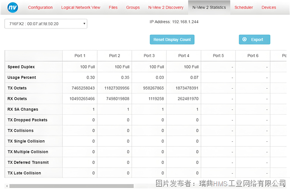Click the download icon on the Export button
290x190 pixels.
[x=244, y=39]
